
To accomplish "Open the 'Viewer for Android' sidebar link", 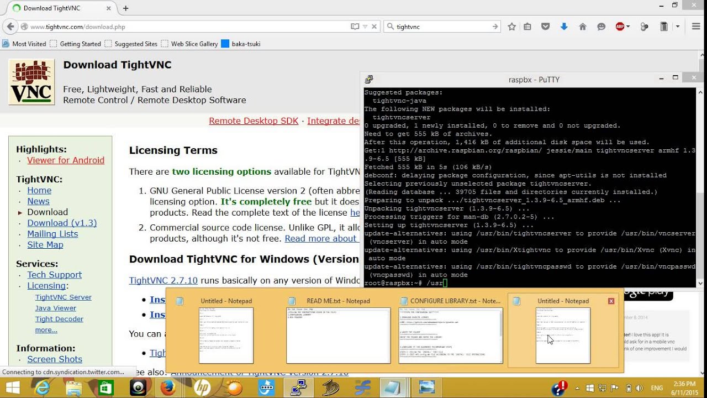I will (66, 160).
